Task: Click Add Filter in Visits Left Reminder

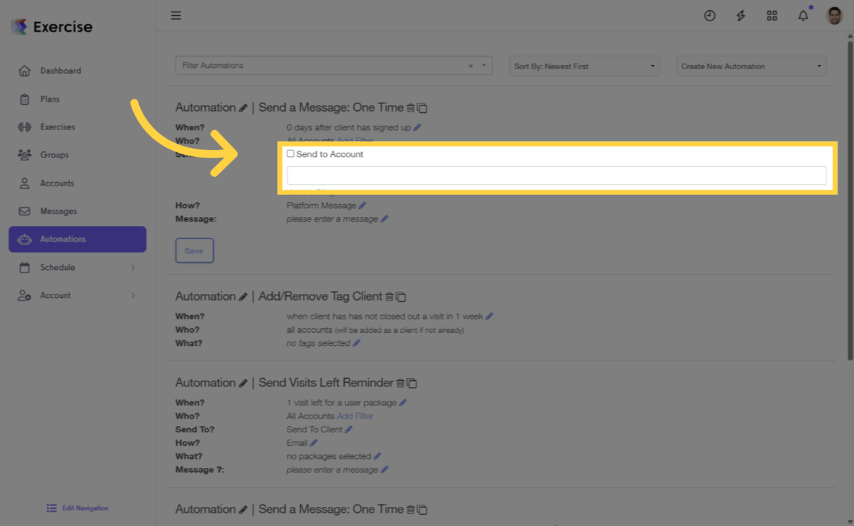Action: pyautogui.click(x=355, y=416)
